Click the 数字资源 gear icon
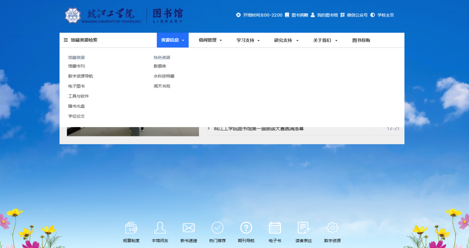This screenshot has height=248, width=469. [x=332, y=228]
